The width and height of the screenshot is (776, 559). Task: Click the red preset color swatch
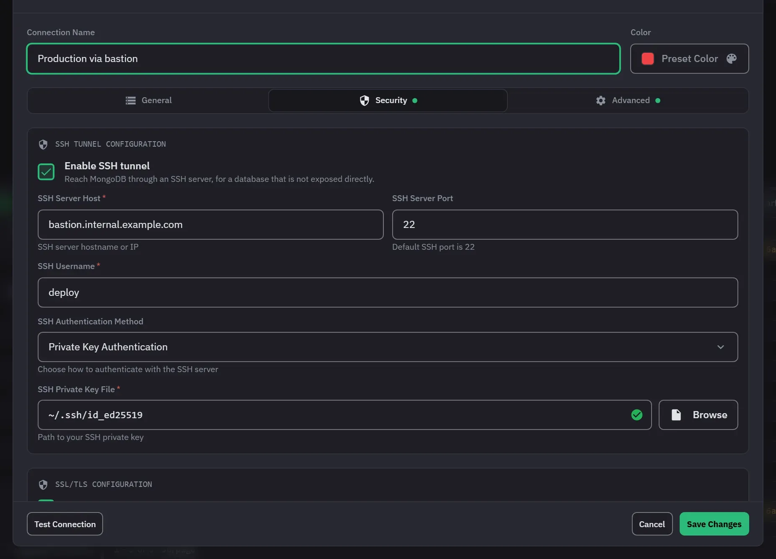coord(648,59)
